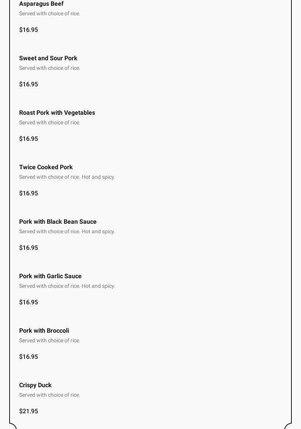Click the description under Twice Cooked Pork
The image size is (301, 429).
click(67, 177)
